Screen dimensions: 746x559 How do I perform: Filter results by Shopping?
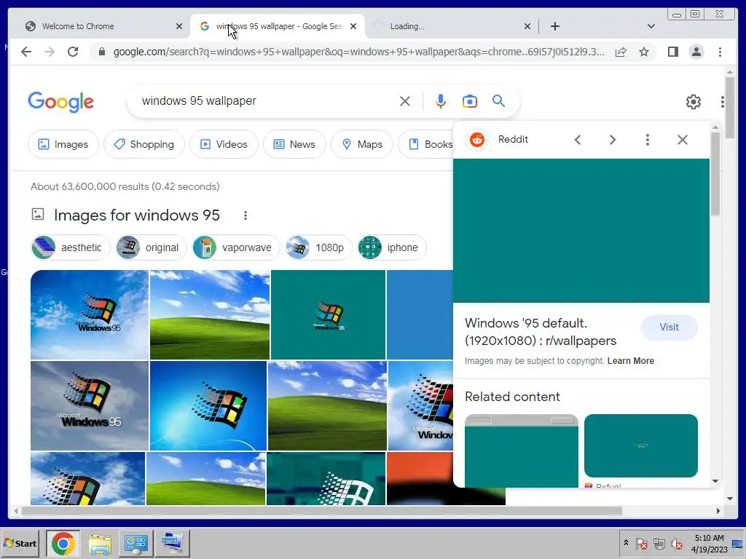[x=144, y=144]
